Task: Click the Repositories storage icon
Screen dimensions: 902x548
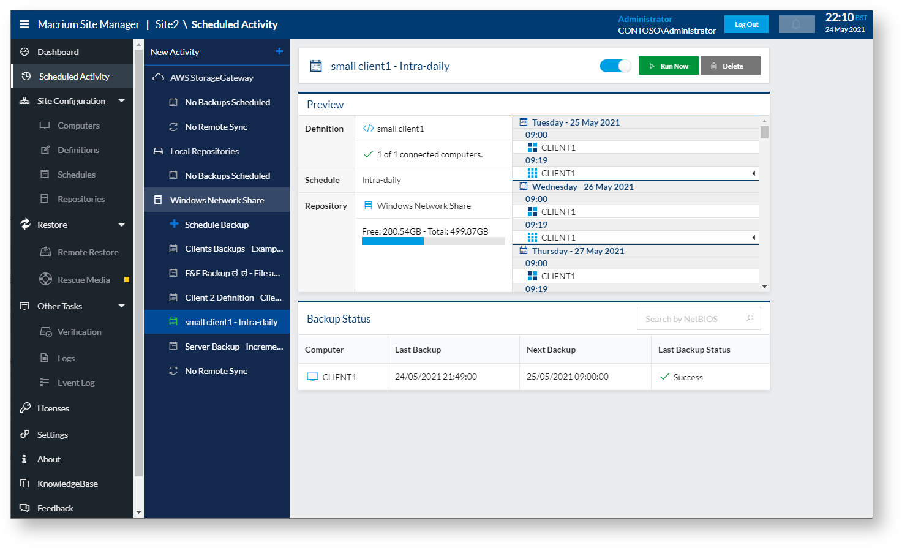Action: pyautogui.click(x=44, y=199)
